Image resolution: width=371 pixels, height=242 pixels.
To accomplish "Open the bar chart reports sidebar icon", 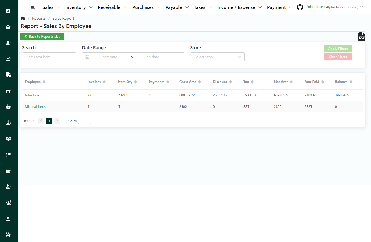I will pyautogui.click(x=8, y=219).
